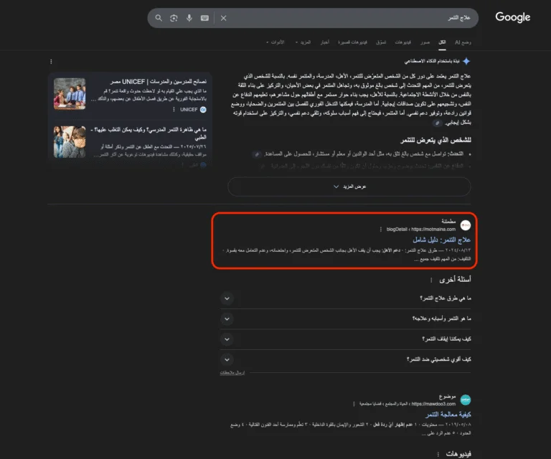Click عرض المزيد show more button
Image resolution: width=551 pixels, height=459 pixels.
click(349, 186)
